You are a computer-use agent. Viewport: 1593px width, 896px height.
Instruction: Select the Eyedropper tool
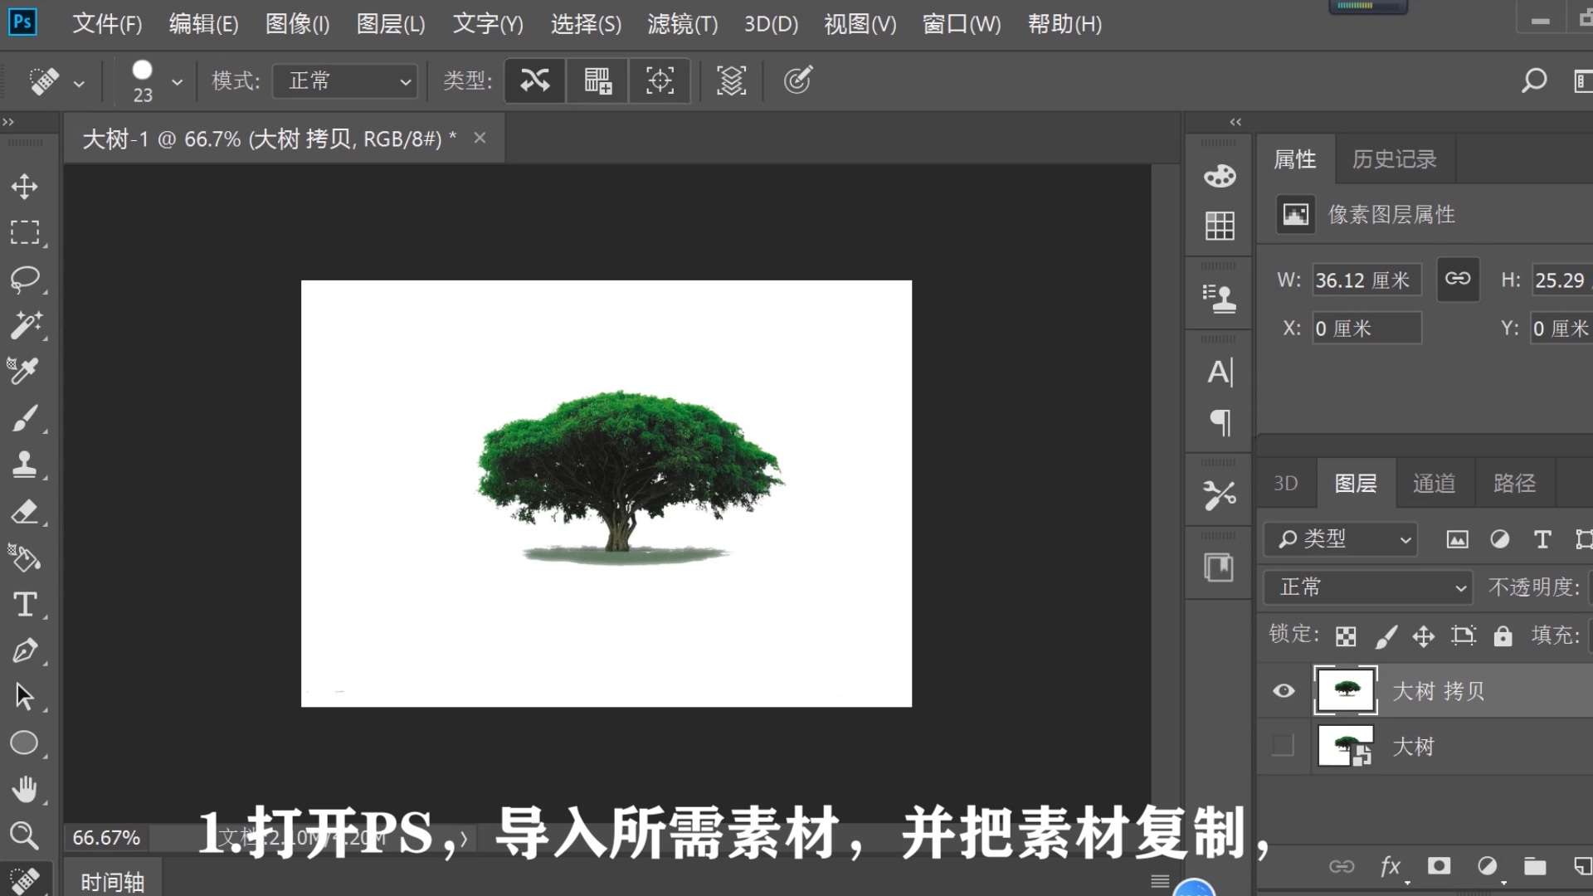click(25, 371)
